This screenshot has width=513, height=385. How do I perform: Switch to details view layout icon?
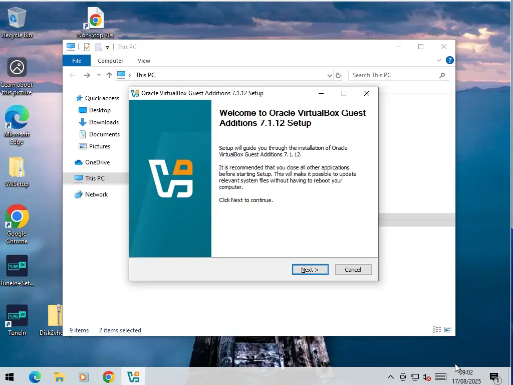[x=437, y=330]
